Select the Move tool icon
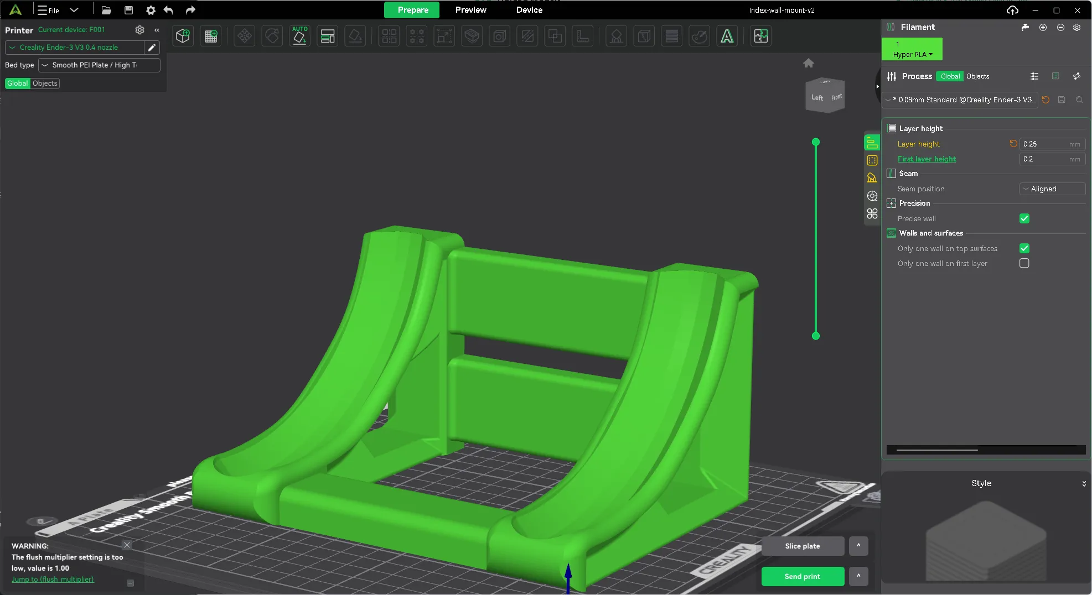The width and height of the screenshot is (1092, 595). click(x=244, y=36)
